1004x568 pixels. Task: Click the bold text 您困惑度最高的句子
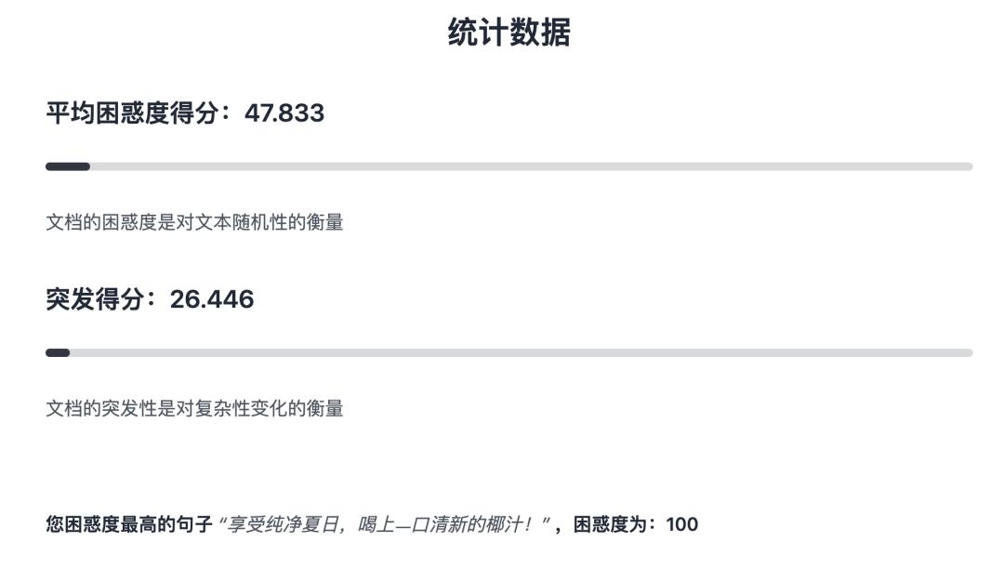[129, 524]
